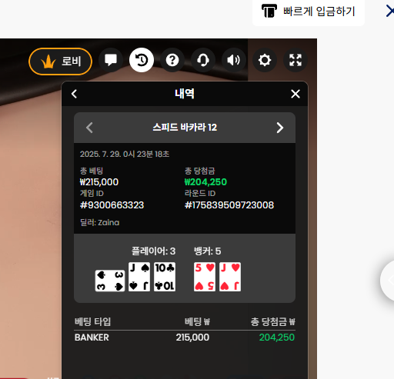
Task: Select the BANKER bet row
Action: tap(185, 337)
